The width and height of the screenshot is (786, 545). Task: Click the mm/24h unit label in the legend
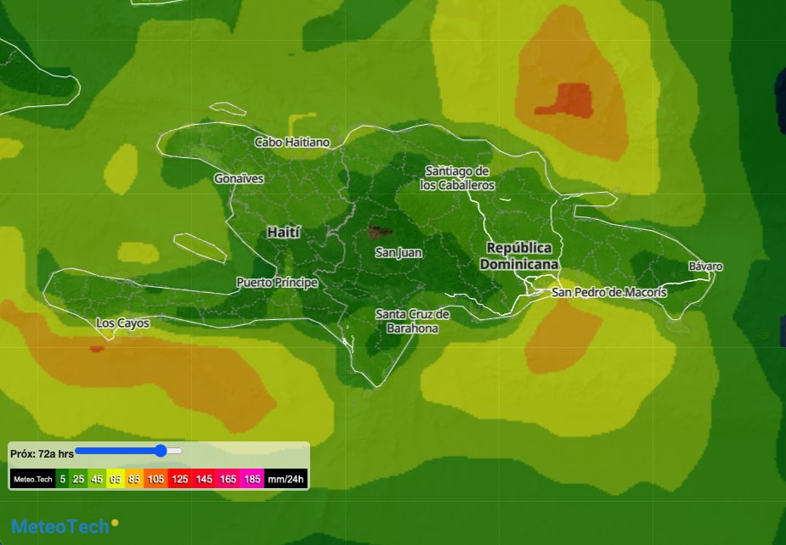pos(286,480)
